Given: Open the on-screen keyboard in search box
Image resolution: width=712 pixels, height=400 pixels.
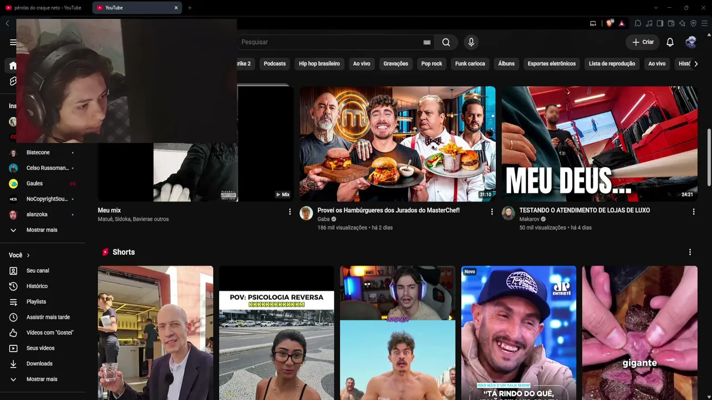Looking at the screenshot, I should pos(427,42).
